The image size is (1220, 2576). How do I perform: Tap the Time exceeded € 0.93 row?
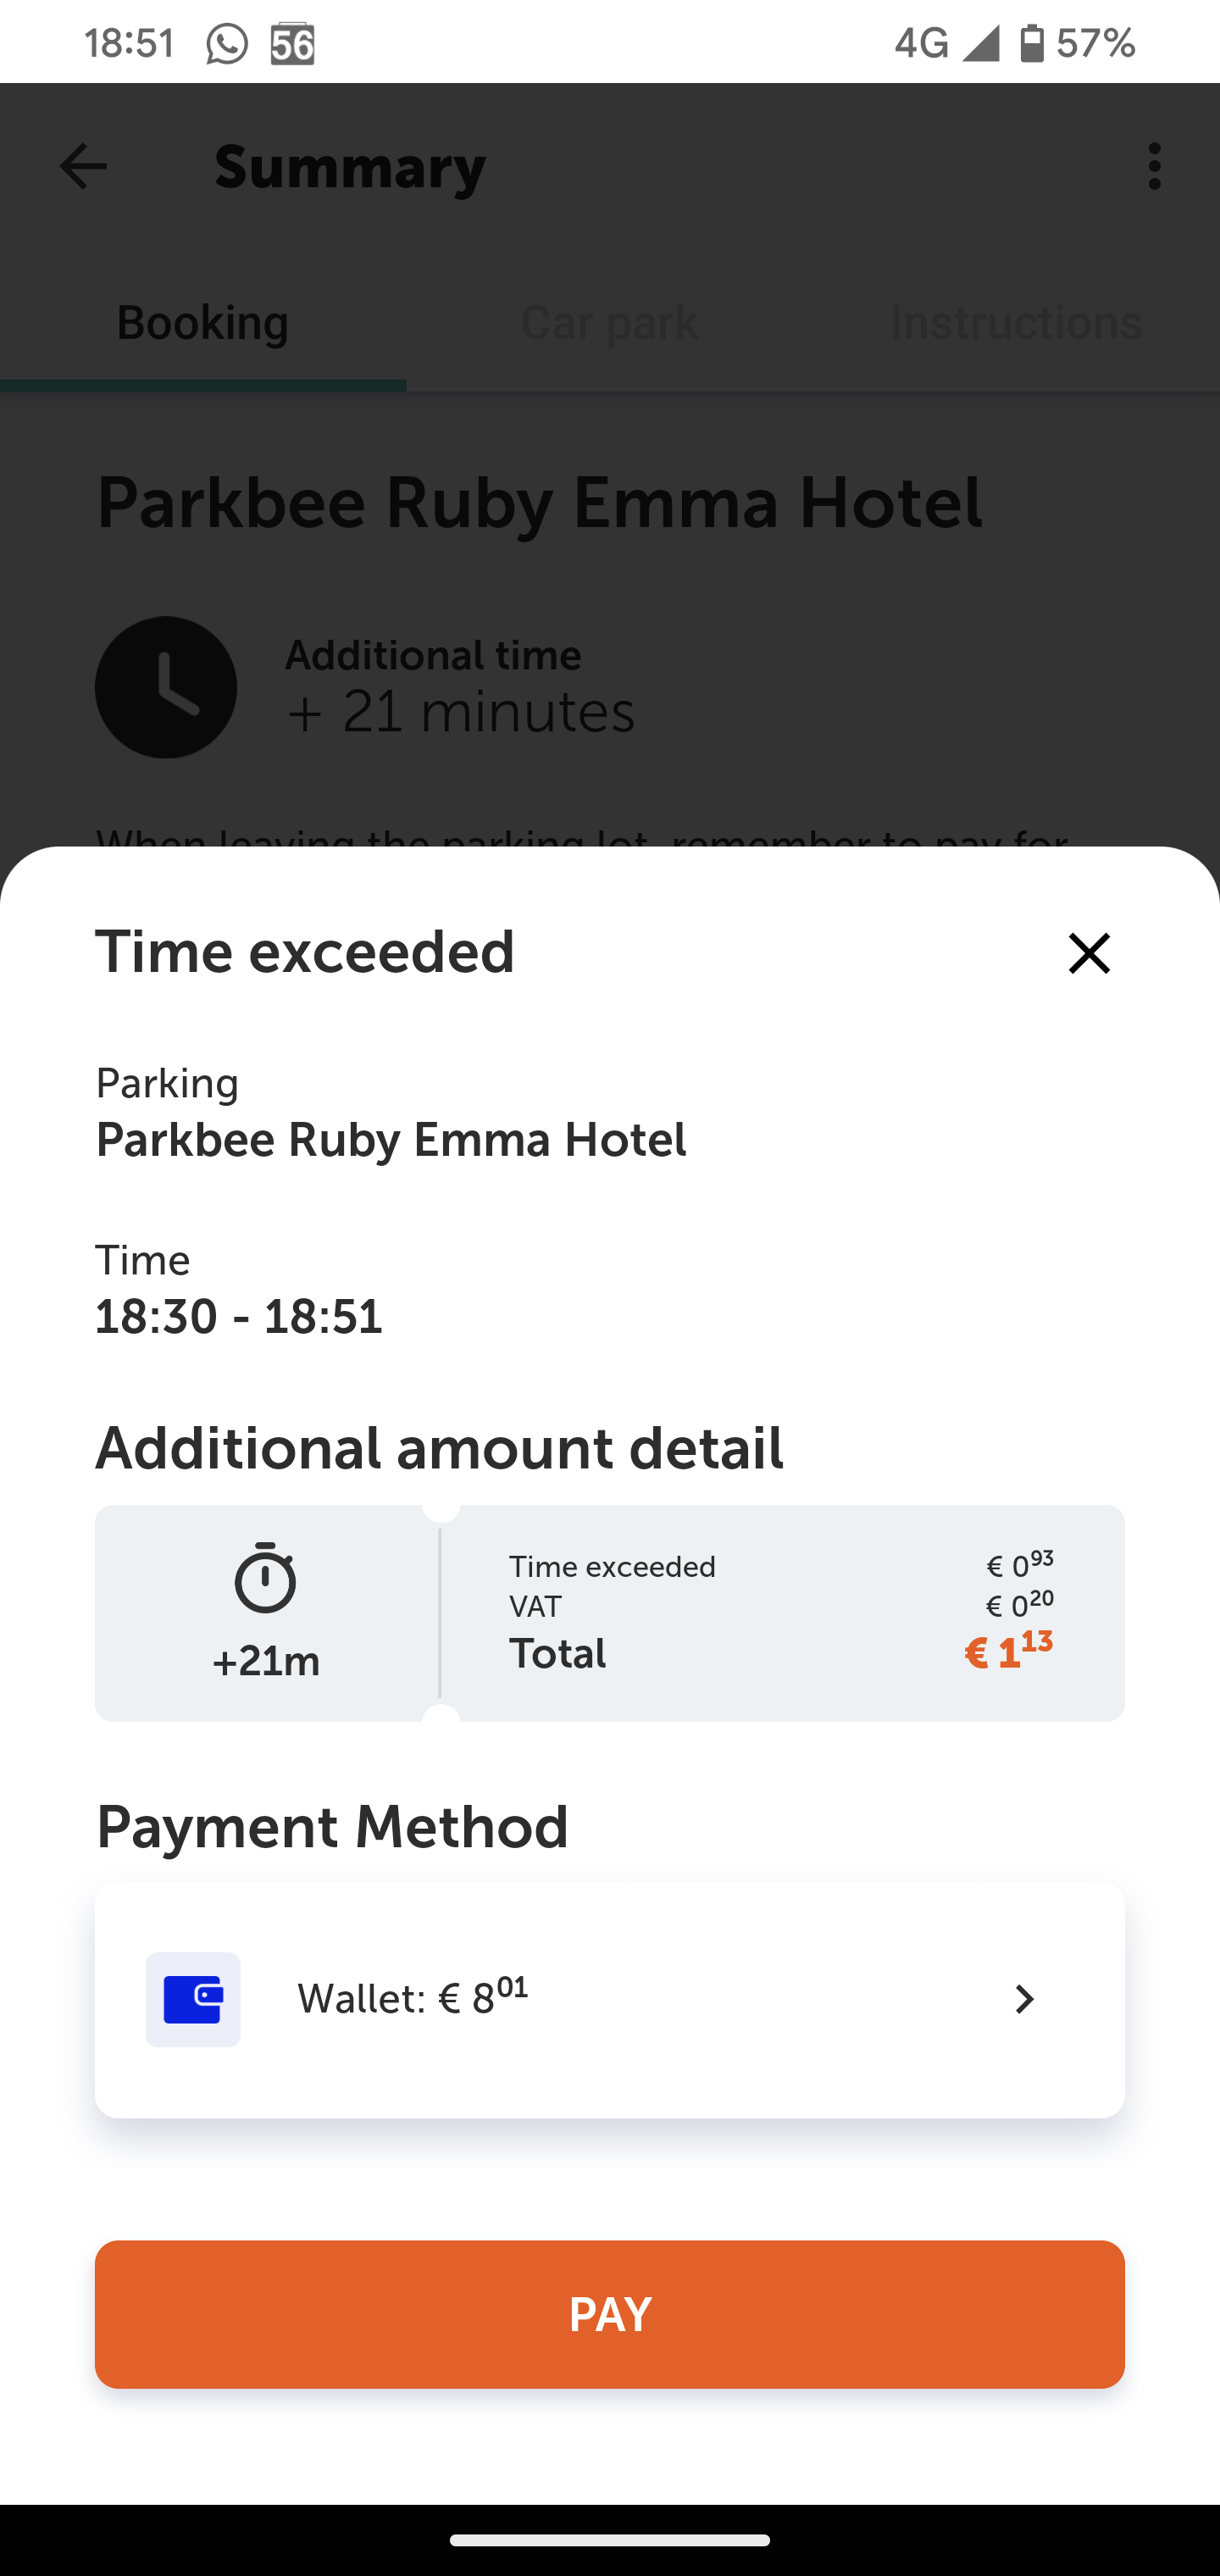[780, 1566]
